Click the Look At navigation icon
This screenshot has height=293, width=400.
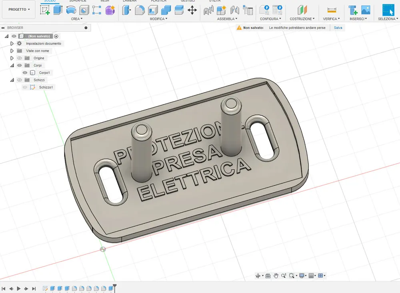(268, 276)
